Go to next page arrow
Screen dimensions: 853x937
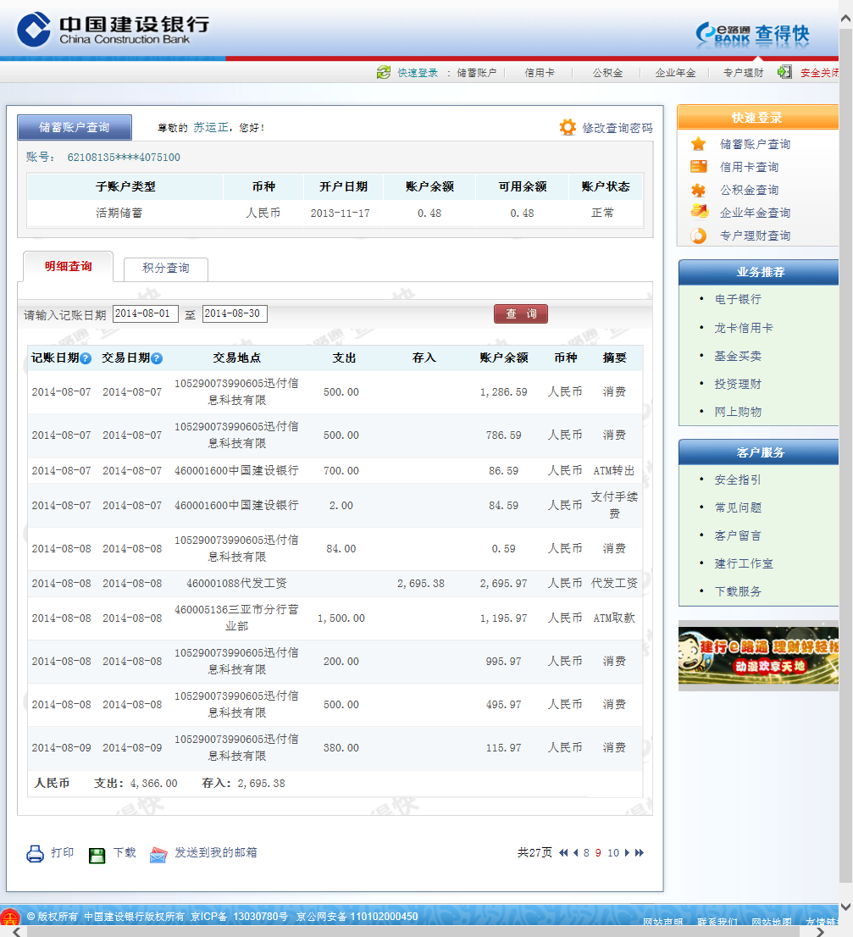627,853
